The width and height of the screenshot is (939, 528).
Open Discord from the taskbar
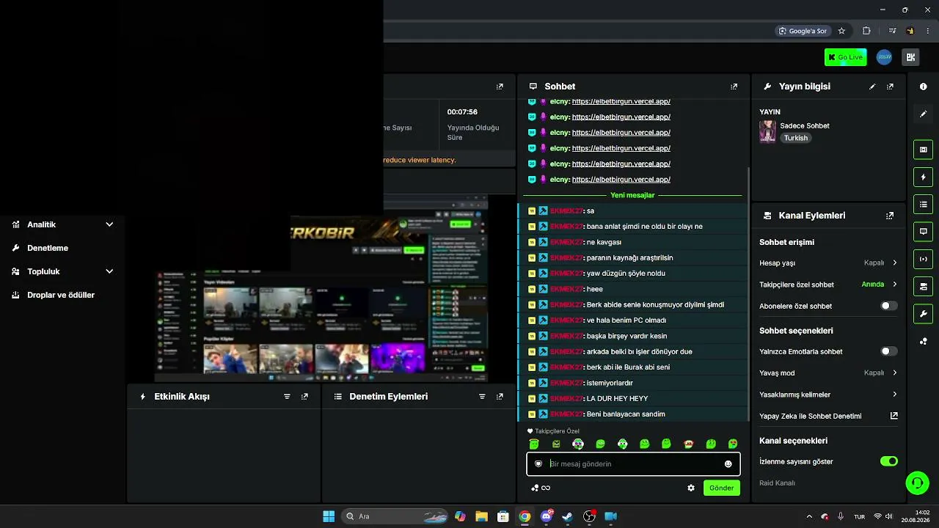547,516
